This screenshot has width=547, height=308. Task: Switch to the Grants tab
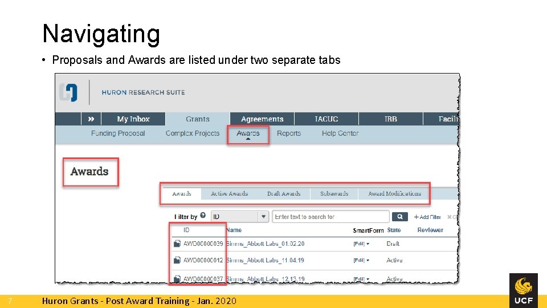tap(198, 119)
